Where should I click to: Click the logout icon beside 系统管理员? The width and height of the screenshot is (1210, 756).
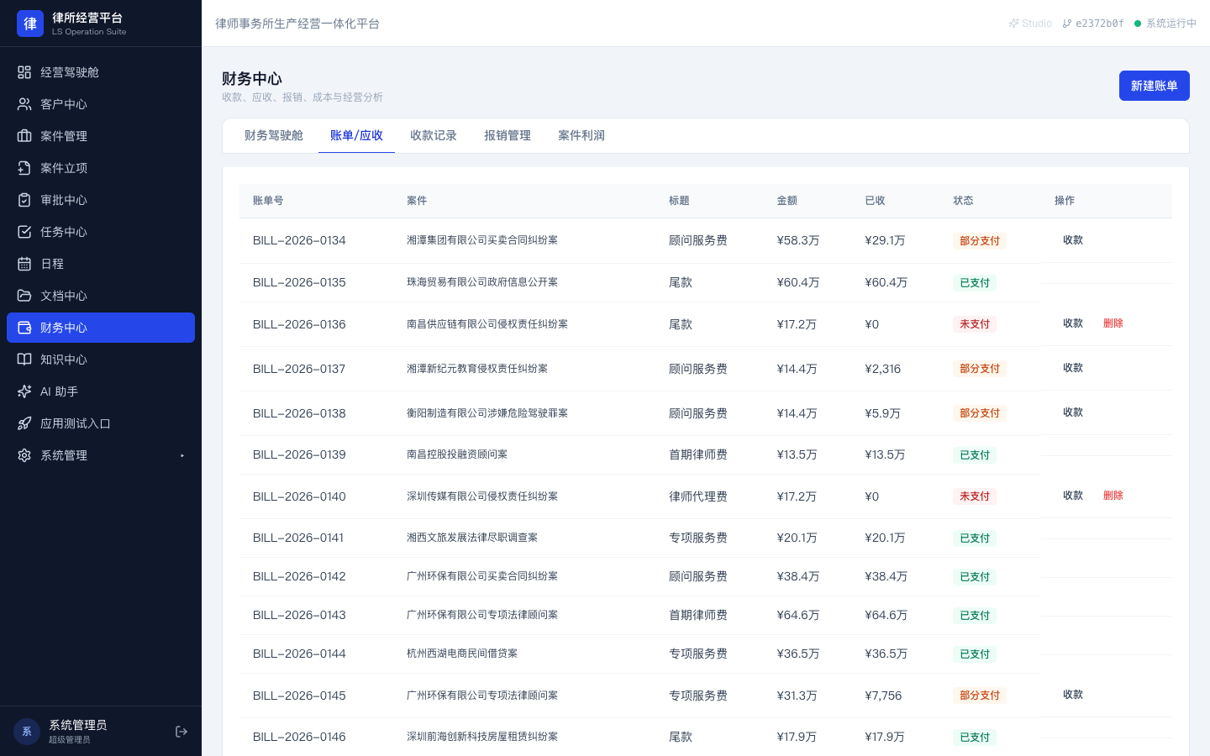coord(181,732)
